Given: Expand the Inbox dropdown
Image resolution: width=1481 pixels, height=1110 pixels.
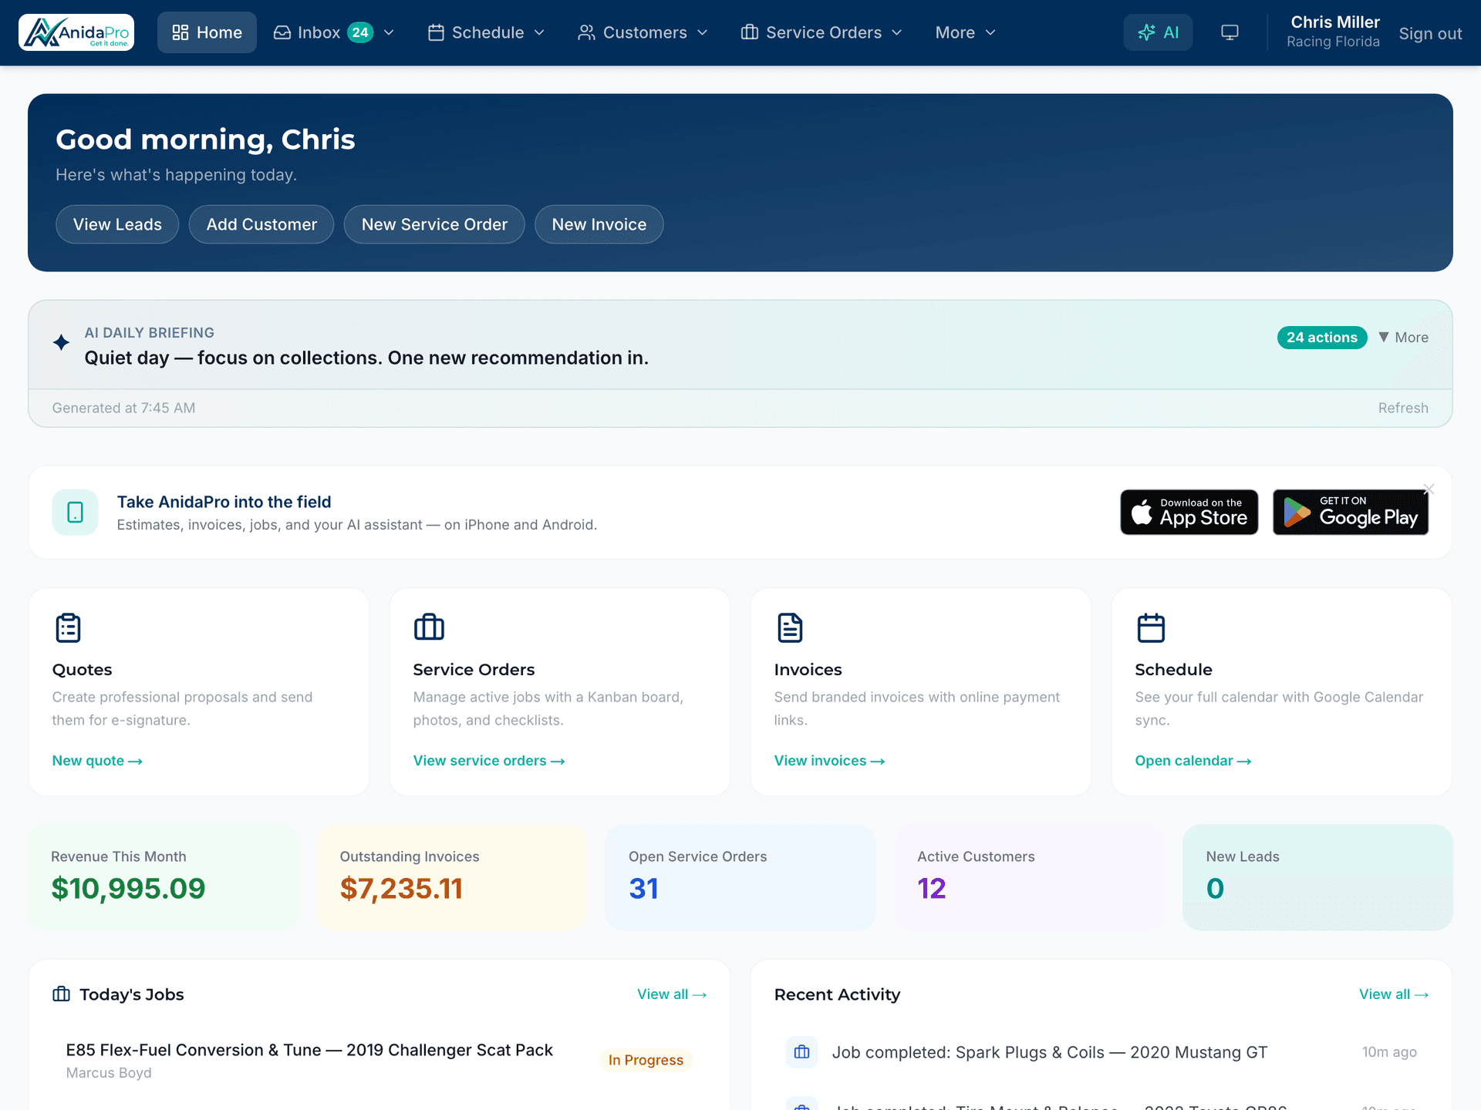Looking at the screenshot, I should 389,32.
